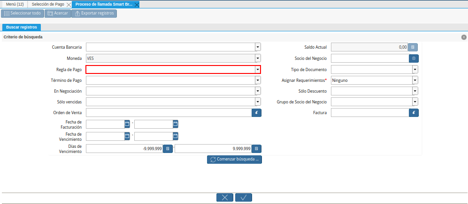The height and width of the screenshot is (204, 468).
Task: Click Fecha de Vencimiento start date field
Action: (105, 136)
